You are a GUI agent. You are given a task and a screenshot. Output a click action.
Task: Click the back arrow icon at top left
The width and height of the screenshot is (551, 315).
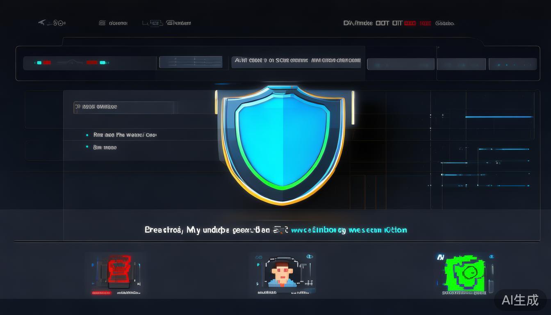coord(41,23)
